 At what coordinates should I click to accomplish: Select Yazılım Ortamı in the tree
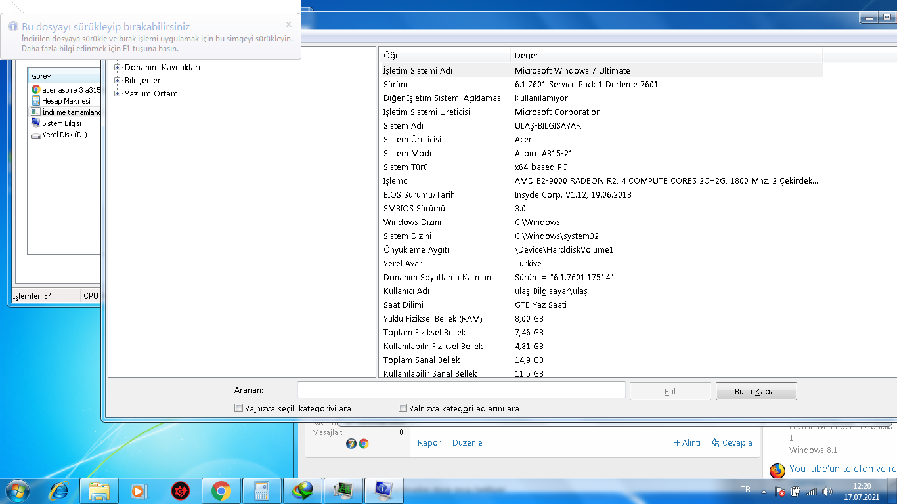152,93
